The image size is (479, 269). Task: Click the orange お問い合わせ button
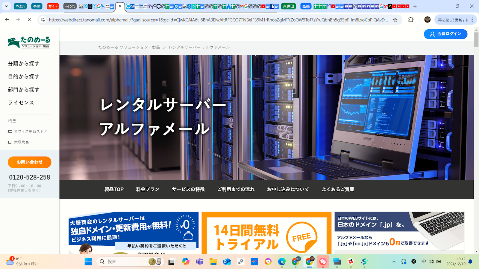30,162
